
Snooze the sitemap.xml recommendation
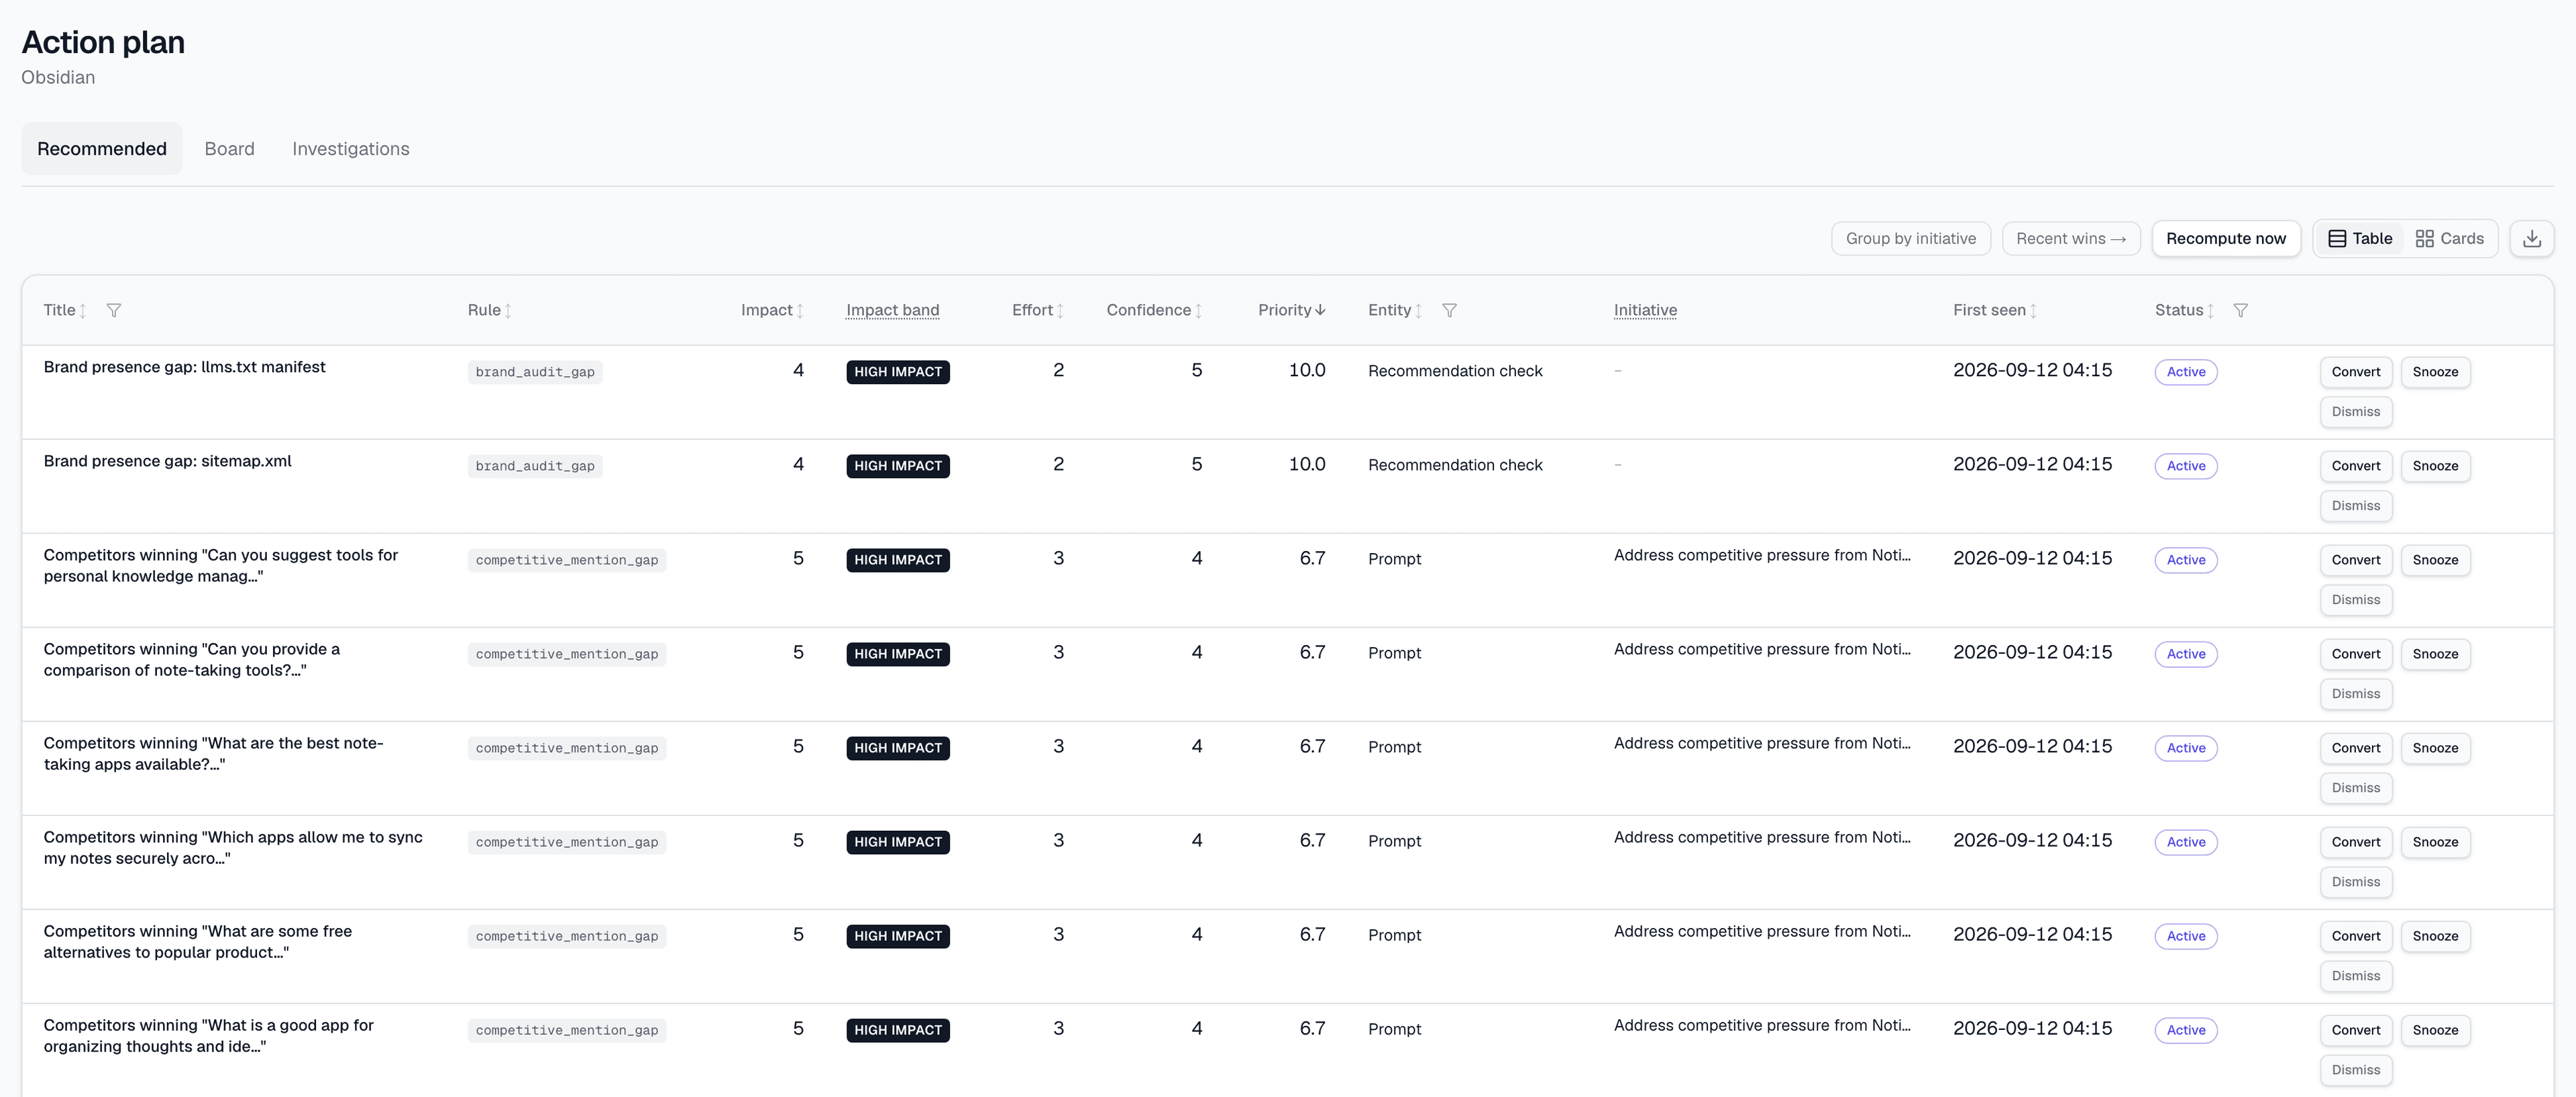pyautogui.click(x=2434, y=466)
